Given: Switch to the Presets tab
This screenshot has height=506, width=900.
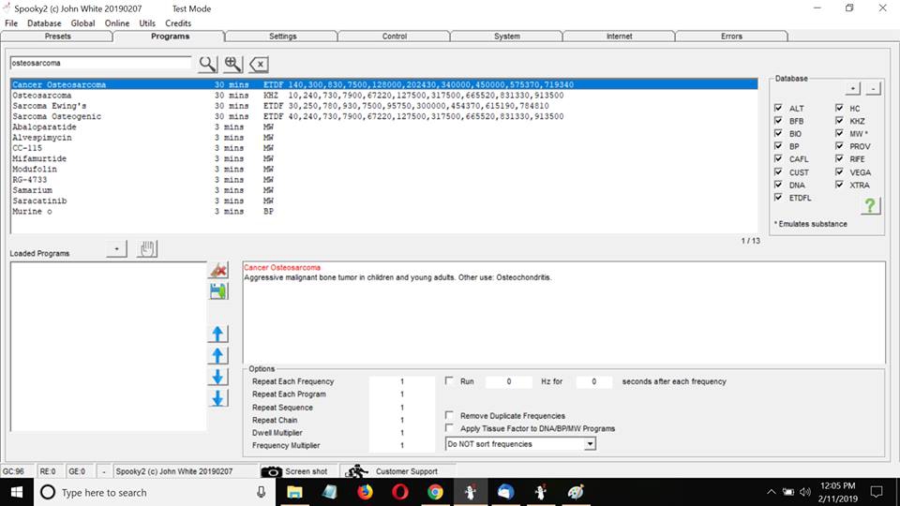Looking at the screenshot, I should (x=57, y=37).
